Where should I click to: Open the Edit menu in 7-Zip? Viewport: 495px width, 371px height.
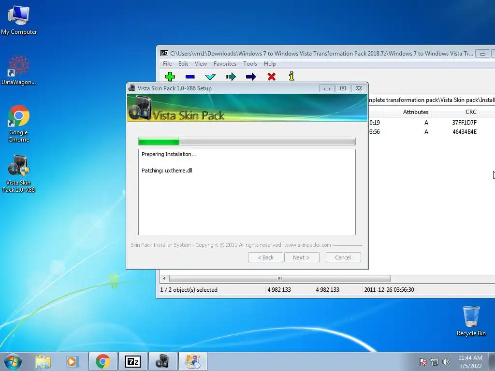tap(183, 64)
